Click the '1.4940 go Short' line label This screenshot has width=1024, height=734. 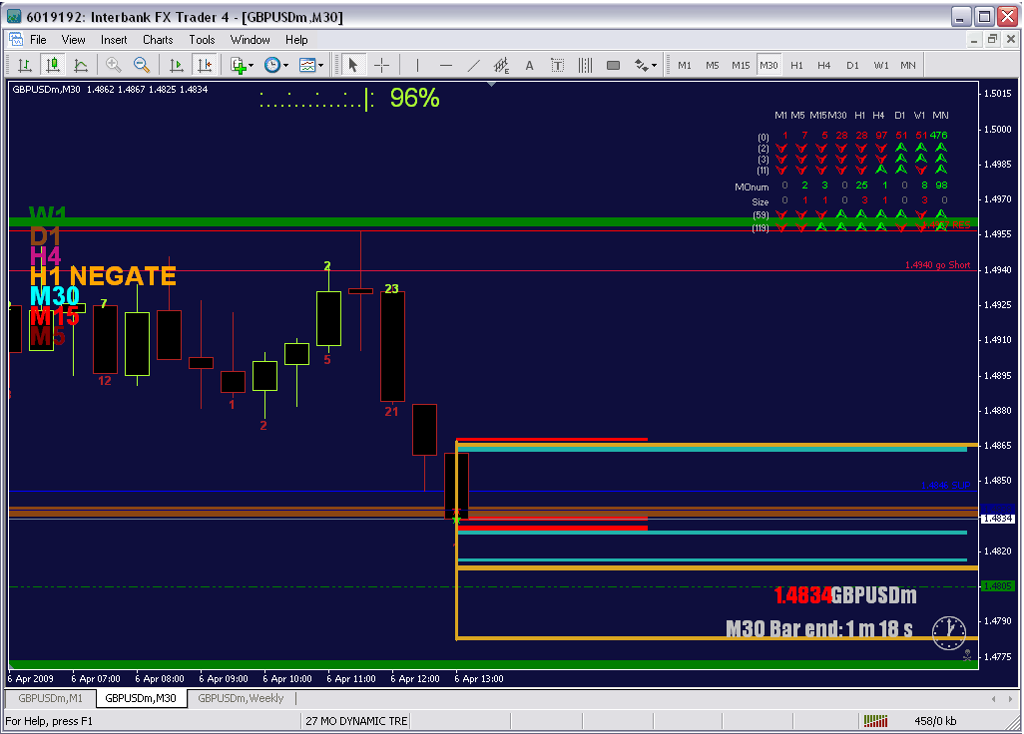[x=937, y=265]
